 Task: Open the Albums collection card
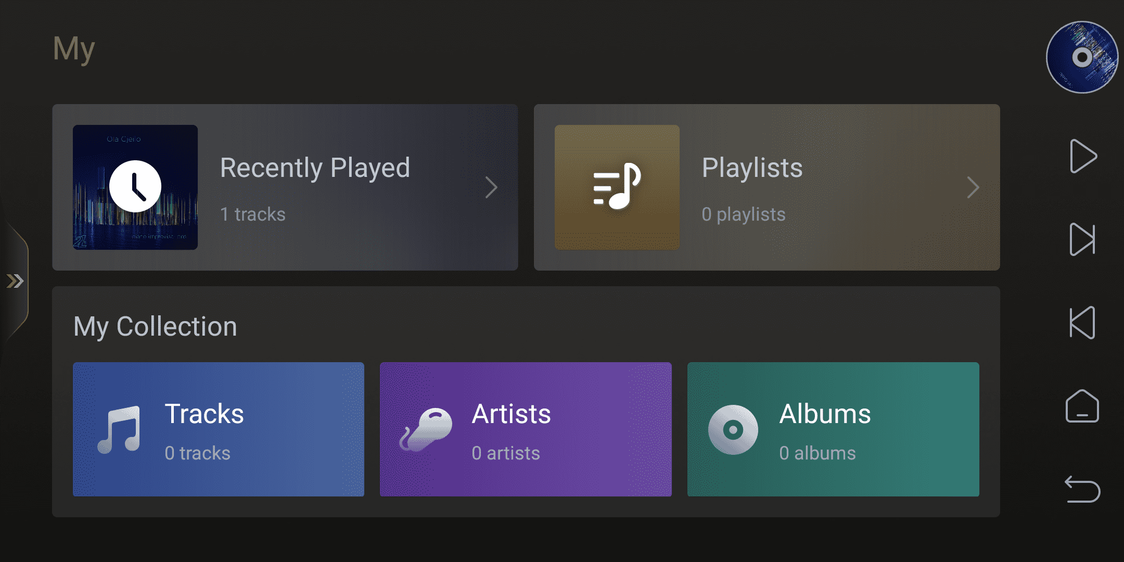pyautogui.click(x=833, y=429)
